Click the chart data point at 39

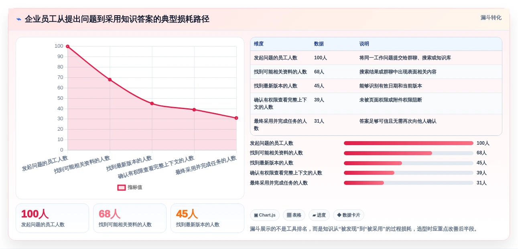click(194, 109)
